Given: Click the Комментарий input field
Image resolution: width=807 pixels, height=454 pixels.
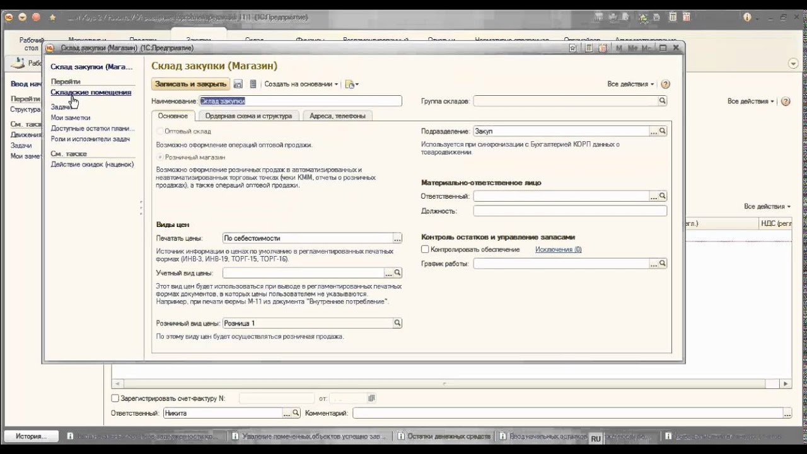Looking at the screenshot, I should (567, 413).
